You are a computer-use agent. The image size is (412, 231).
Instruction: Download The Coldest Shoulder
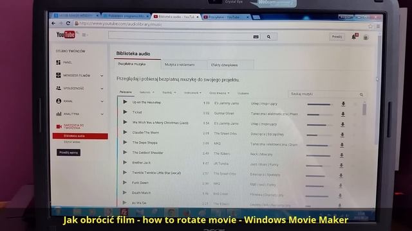point(342,155)
